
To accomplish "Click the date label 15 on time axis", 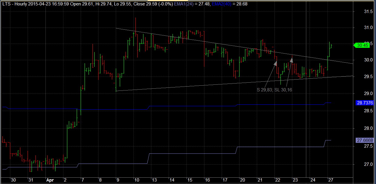I will (190, 179).
